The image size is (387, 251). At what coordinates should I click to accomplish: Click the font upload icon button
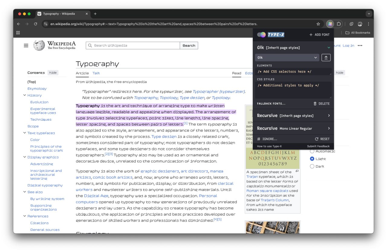click(326, 57)
